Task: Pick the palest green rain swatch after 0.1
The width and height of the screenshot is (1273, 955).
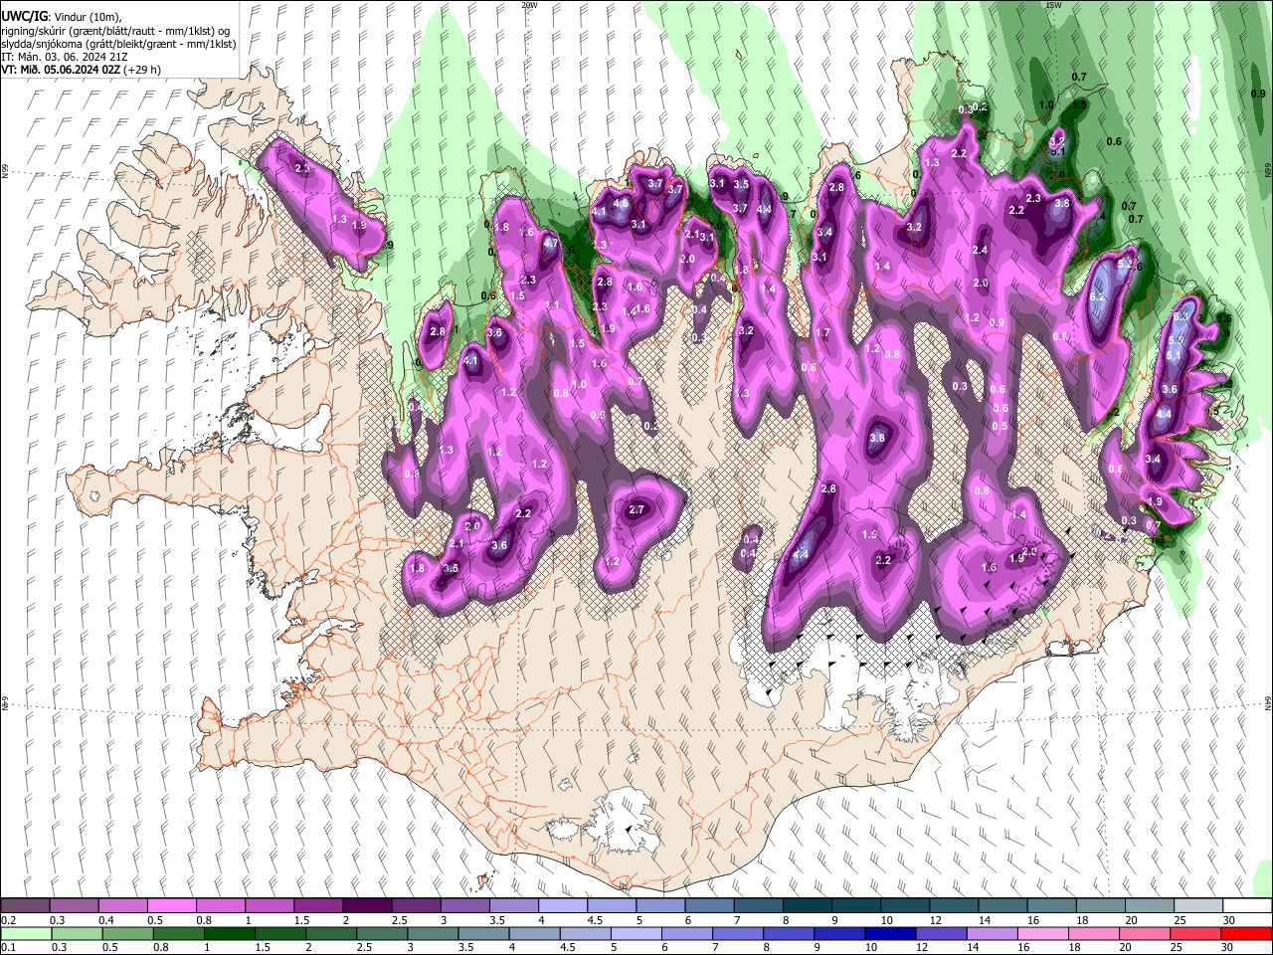Action: (25, 933)
